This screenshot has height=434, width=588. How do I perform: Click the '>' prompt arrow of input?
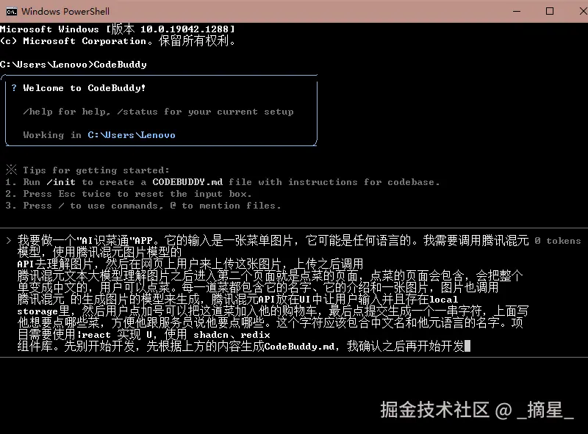9,240
